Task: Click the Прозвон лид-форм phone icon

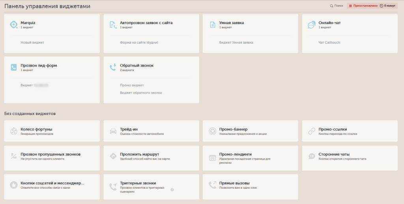Action: (13, 67)
